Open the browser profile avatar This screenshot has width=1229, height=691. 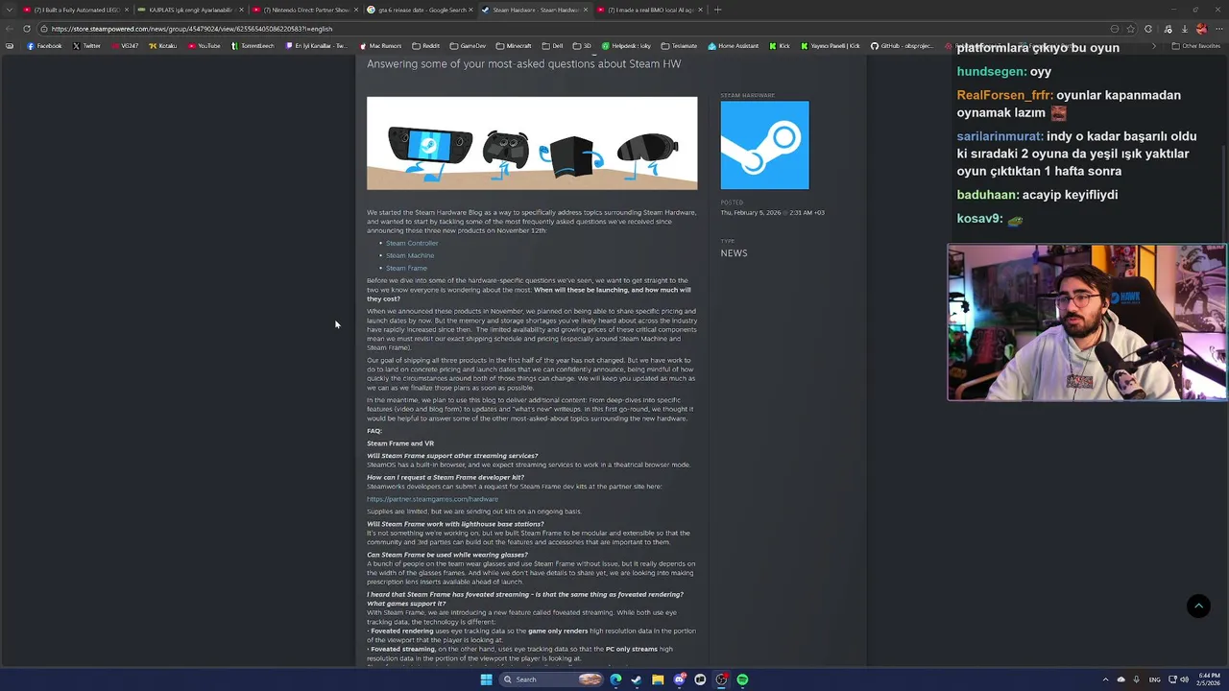tap(1201, 29)
